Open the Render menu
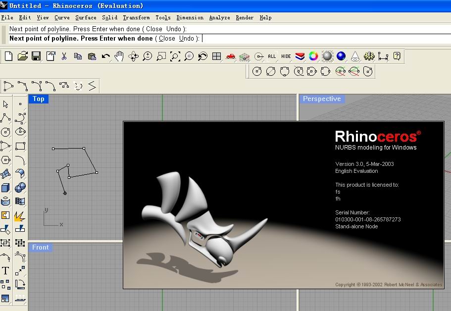This screenshot has width=451, height=311. click(245, 17)
